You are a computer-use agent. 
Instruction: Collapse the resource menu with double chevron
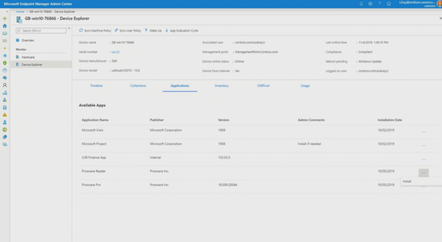point(69,28)
